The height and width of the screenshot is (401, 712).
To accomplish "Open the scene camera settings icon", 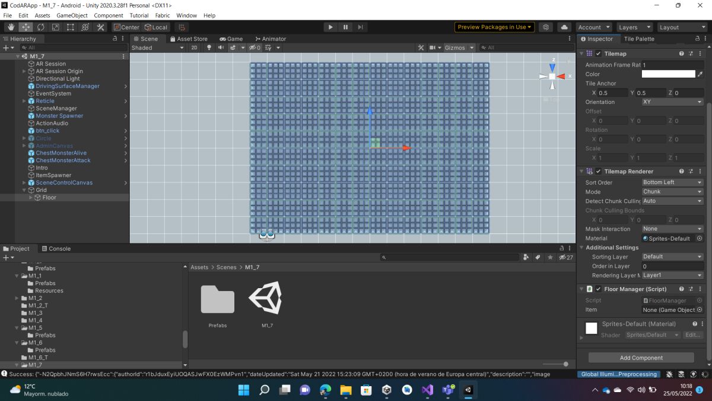I will [x=433, y=48].
